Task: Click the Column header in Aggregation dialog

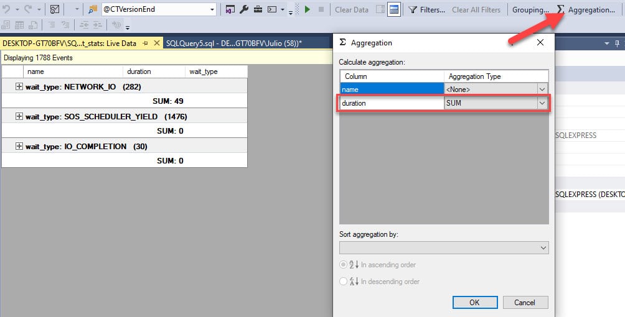Action: (392, 76)
